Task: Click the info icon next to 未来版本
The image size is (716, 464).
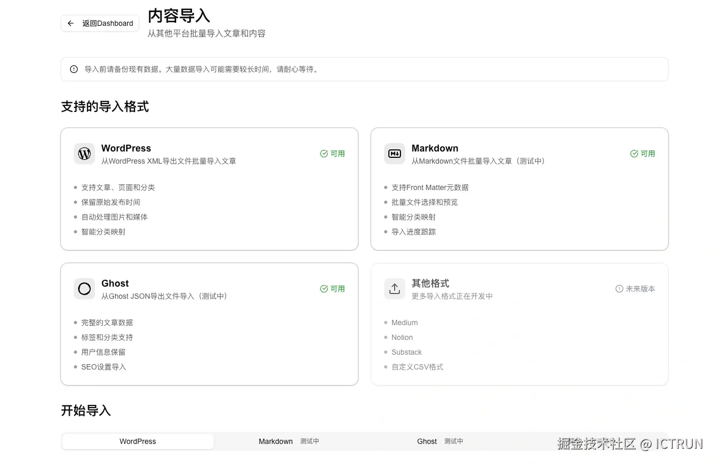Action: (x=619, y=289)
